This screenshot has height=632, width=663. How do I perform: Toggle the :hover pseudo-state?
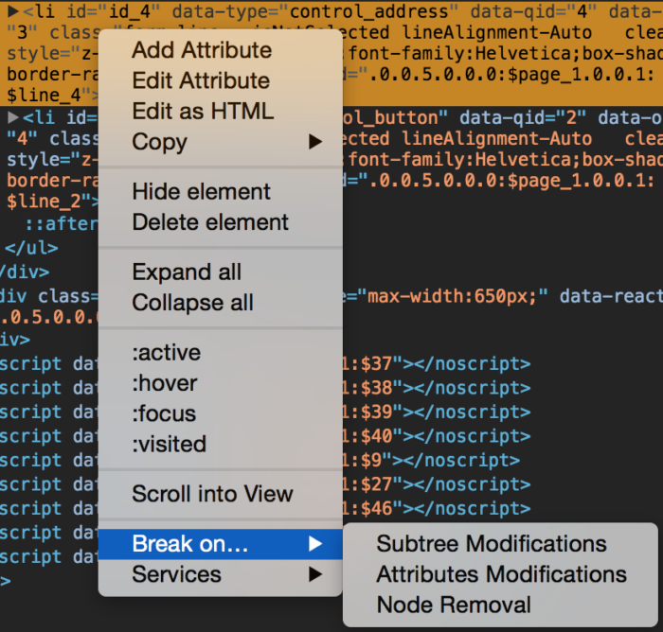pos(165,383)
